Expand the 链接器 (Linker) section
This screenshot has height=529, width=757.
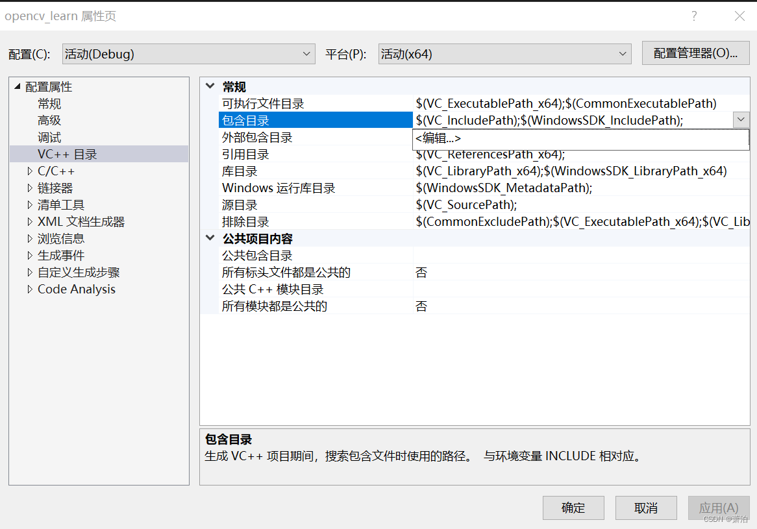click(x=29, y=188)
